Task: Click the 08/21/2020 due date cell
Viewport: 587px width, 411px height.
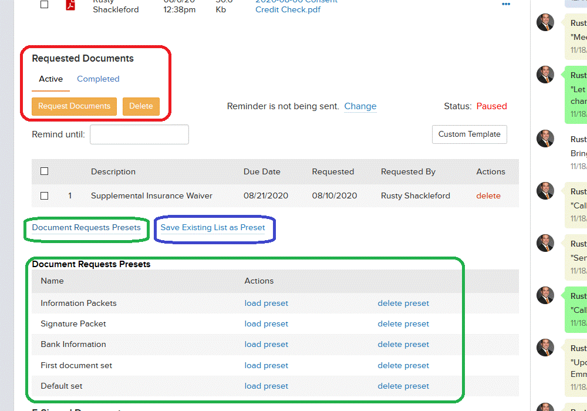Action: click(x=266, y=196)
